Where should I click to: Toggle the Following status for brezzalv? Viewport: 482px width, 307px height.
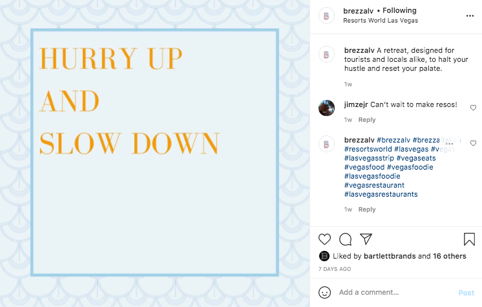click(x=399, y=10)
